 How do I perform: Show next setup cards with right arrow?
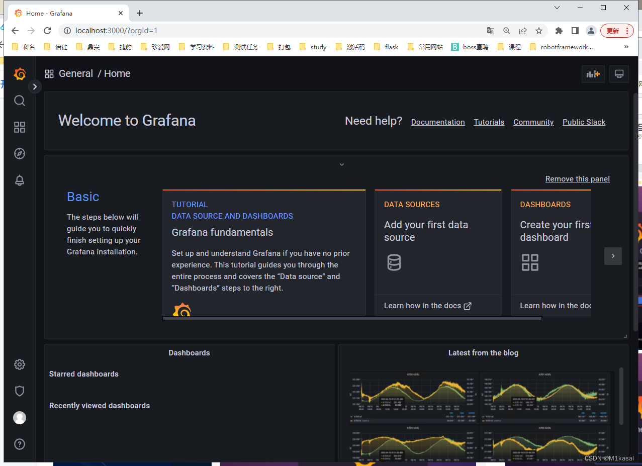point(613,256)
